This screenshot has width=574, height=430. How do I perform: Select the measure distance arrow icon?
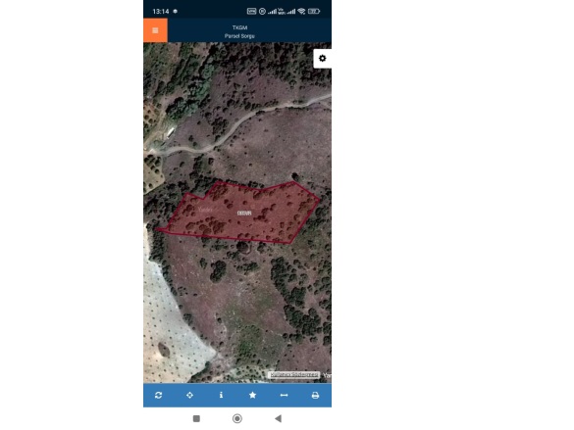pos(284,396)
